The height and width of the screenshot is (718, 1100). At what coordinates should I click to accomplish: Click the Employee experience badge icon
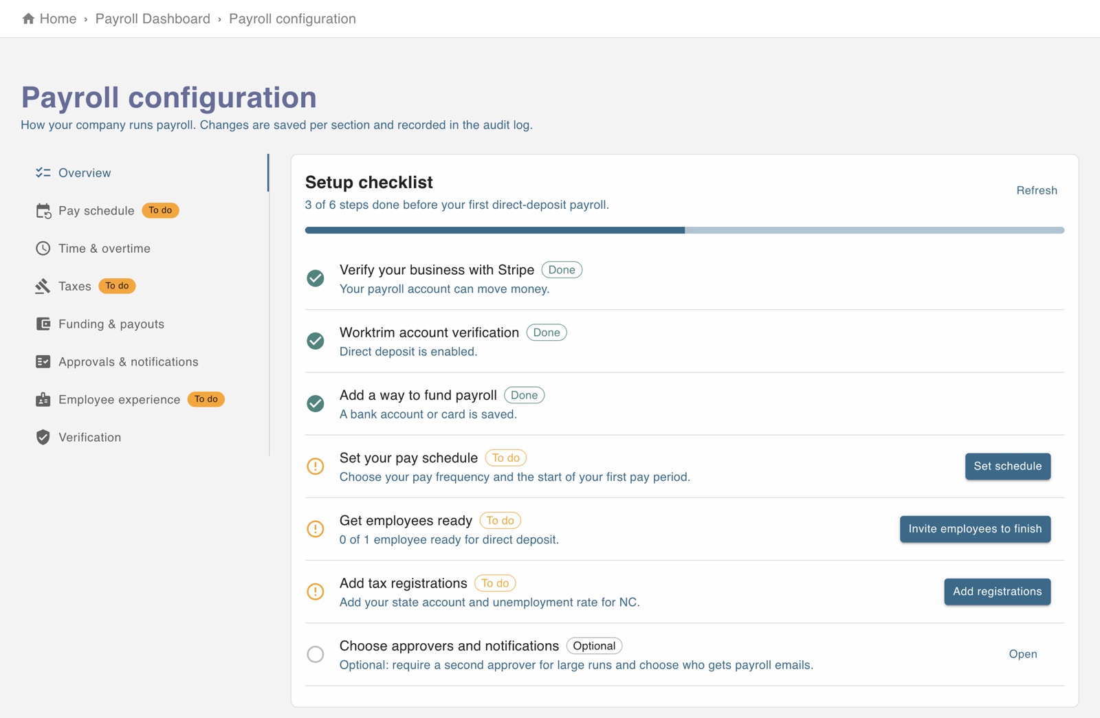tap(43, 399)
